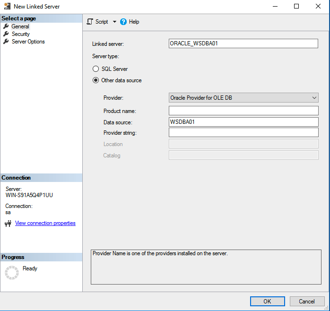Click the Script toolbar icon
Image resolution: width=330 pixels, height=311 pixels.
pyautogui.click(x=90, y=22)
